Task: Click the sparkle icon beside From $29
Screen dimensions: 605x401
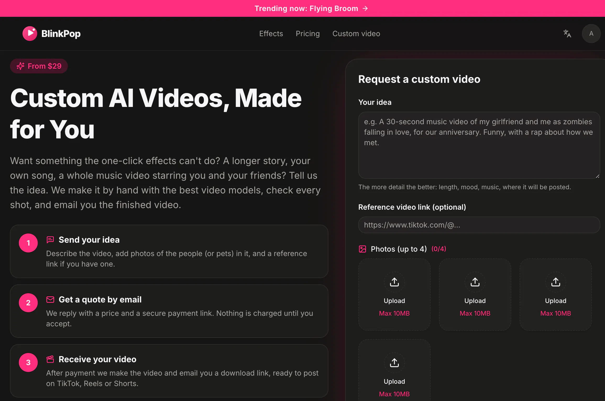Action: tap(20, 66)
